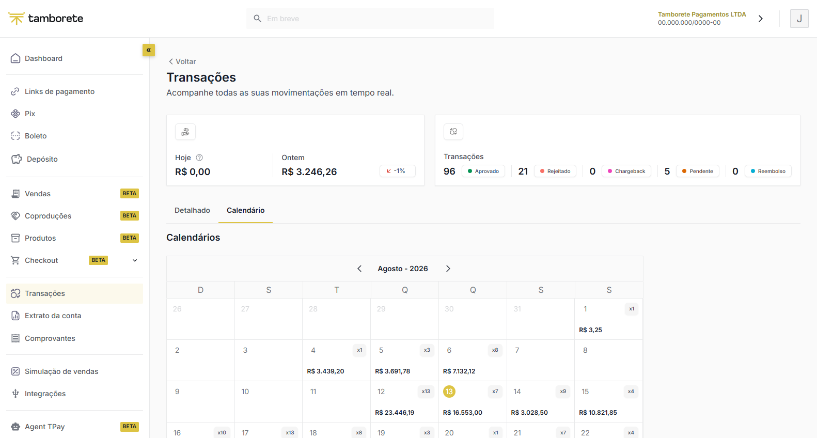The height and width of the screenshot is (438, 817).
Task: Click the R$ 10.821,85 amount on day 15
Action: [598, 413]
